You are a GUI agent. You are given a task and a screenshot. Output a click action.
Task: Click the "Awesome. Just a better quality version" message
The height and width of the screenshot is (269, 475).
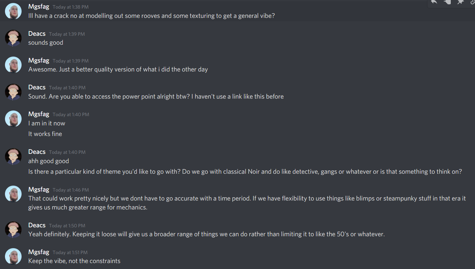coord(118,69)
